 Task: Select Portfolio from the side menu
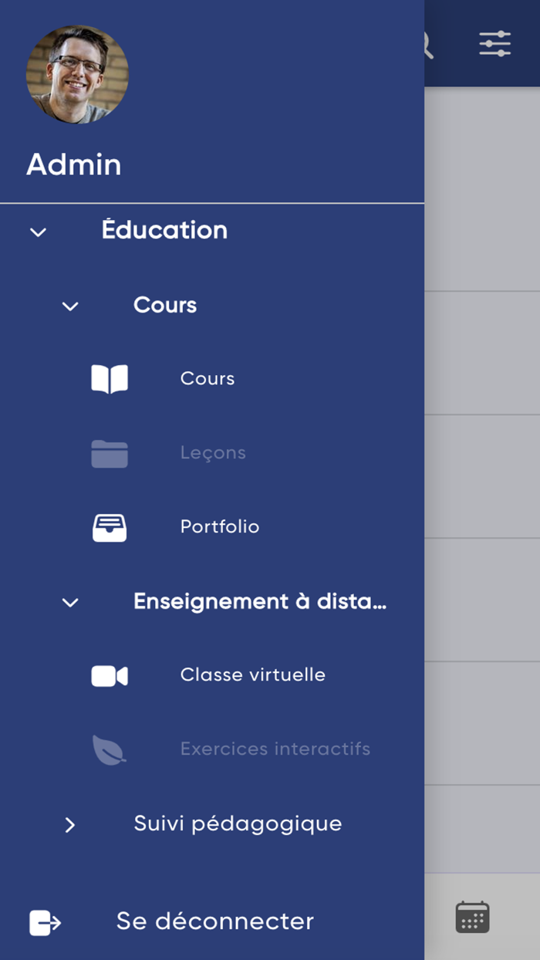tap(220, 527)
